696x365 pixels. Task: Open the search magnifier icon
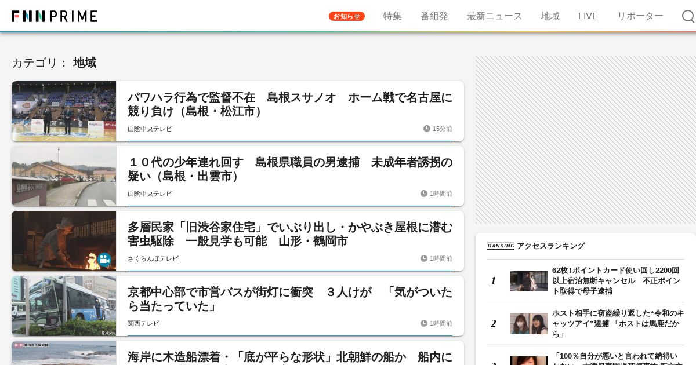[688, 16]
